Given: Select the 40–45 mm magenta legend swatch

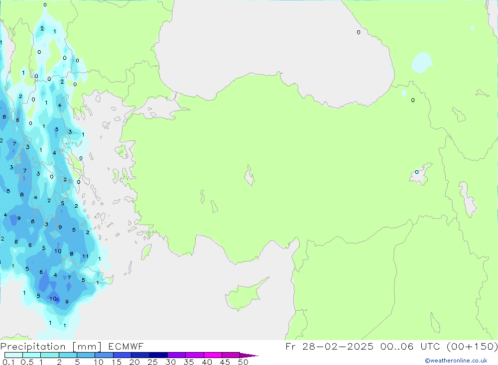Looking at the screenshot, I should 213,355.
